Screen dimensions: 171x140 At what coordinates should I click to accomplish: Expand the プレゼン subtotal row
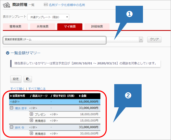click(x=31, y=114)
